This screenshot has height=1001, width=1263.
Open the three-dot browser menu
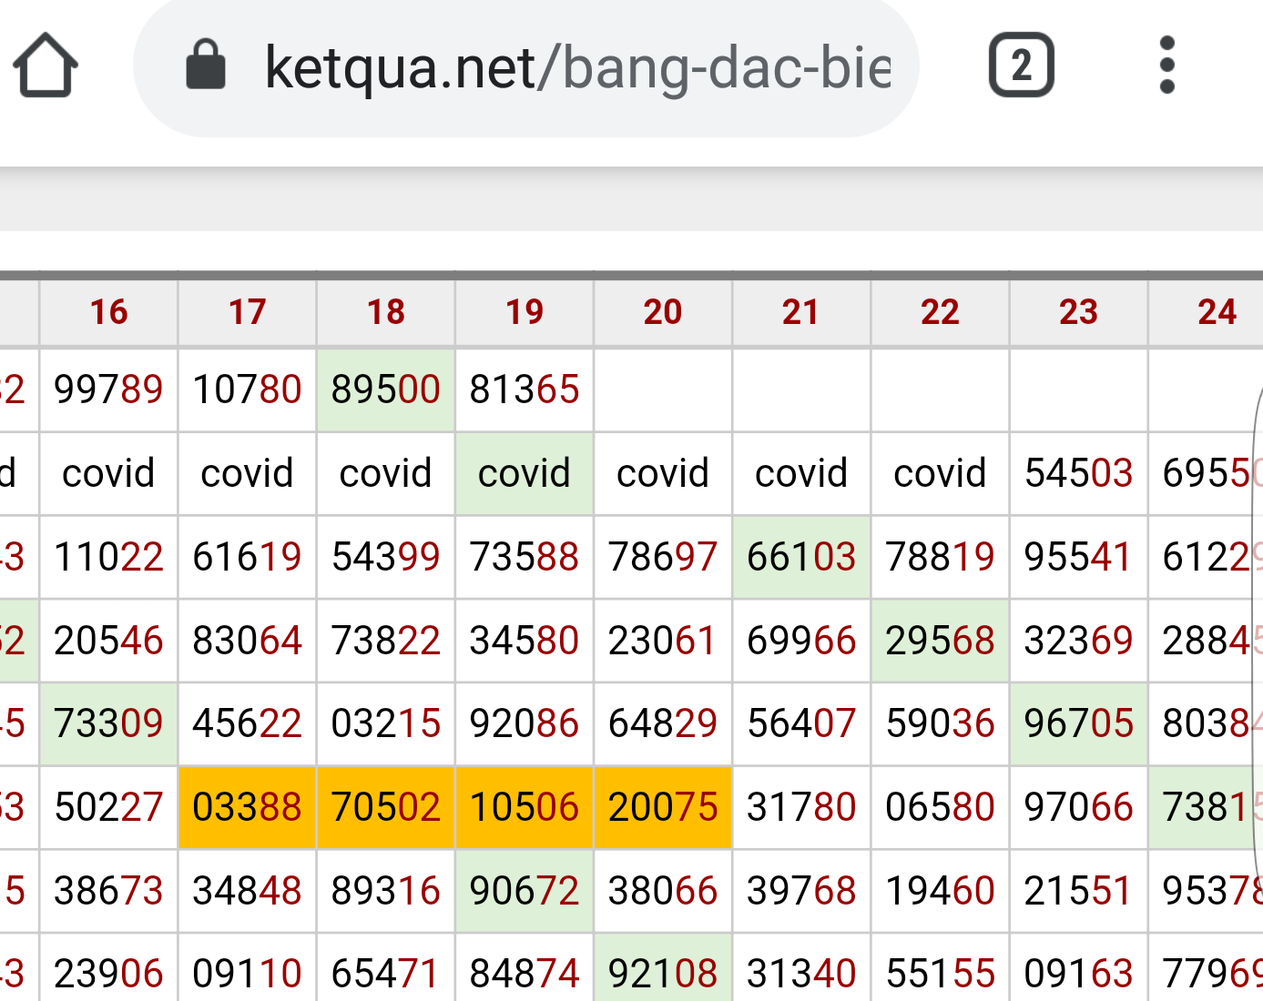point(1166,66)
